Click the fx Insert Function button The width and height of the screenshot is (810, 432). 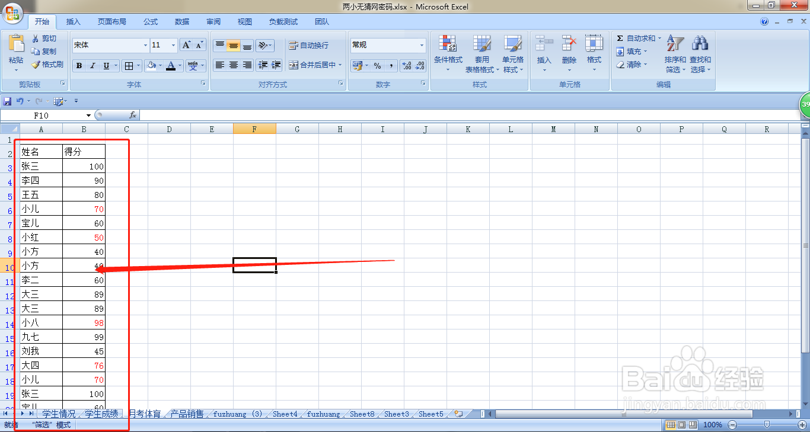(x=133, y=115)
